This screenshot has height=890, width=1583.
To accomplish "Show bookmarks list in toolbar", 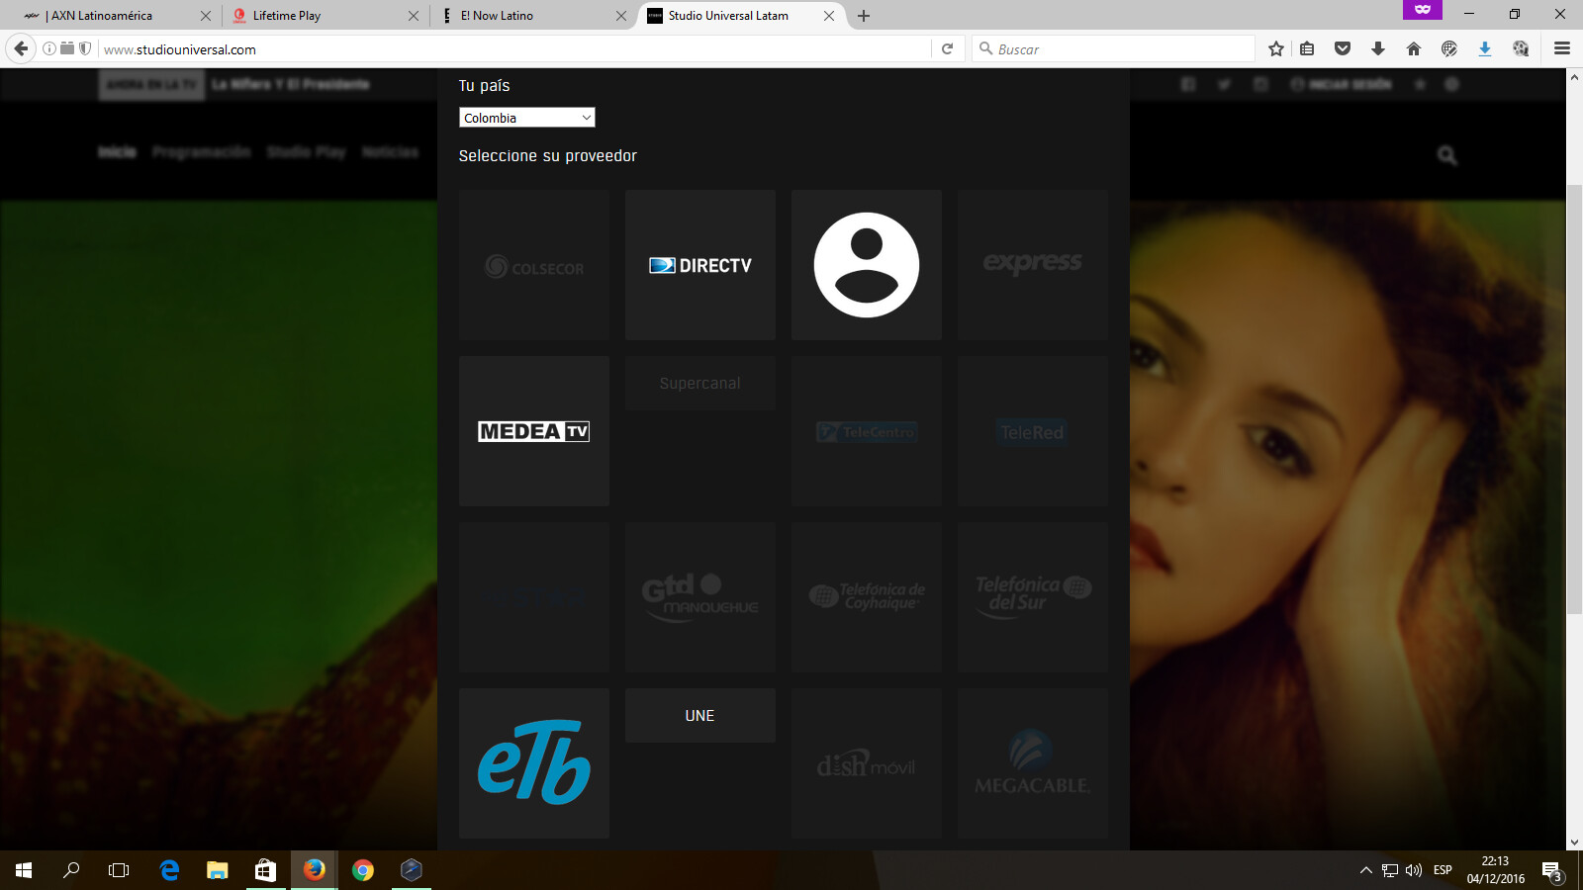I will click(1307, 48).
